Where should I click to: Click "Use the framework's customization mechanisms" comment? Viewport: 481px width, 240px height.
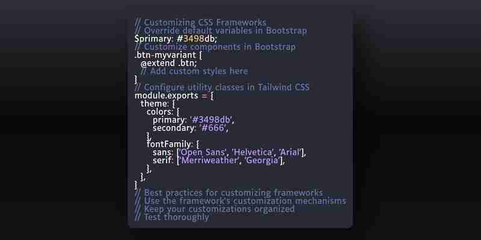click(x=240, y=201)
